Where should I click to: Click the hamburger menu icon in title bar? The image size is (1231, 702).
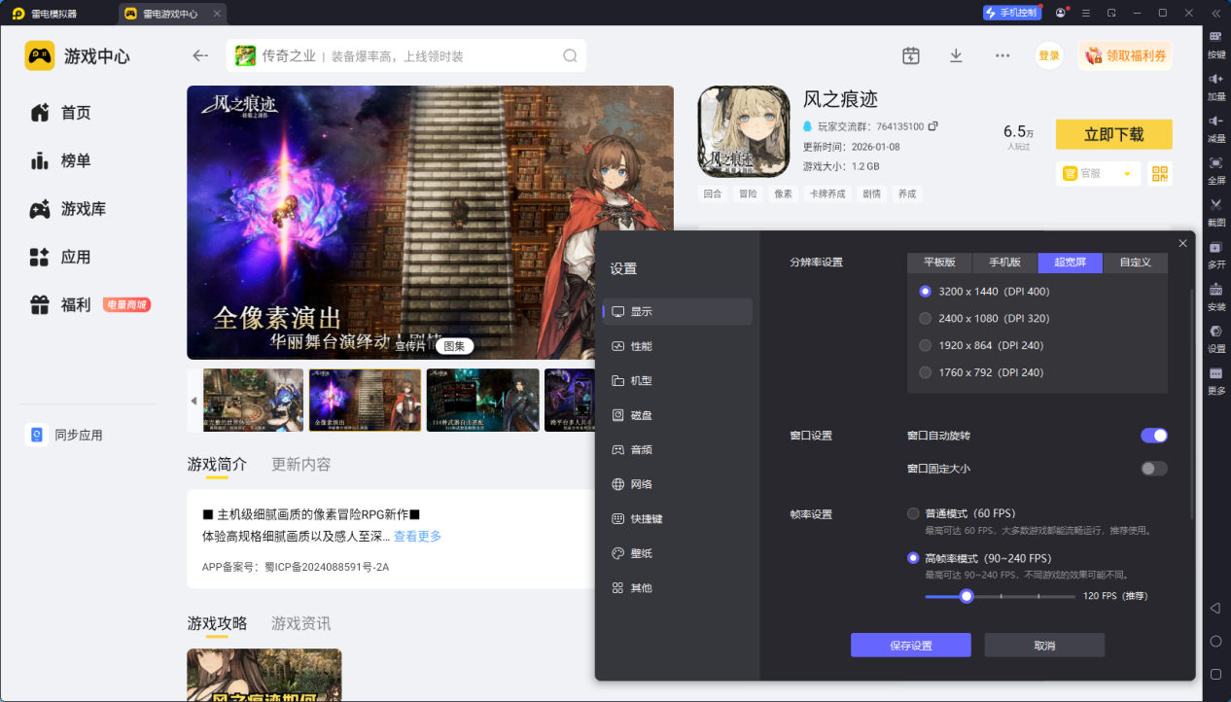[1085, 13]
